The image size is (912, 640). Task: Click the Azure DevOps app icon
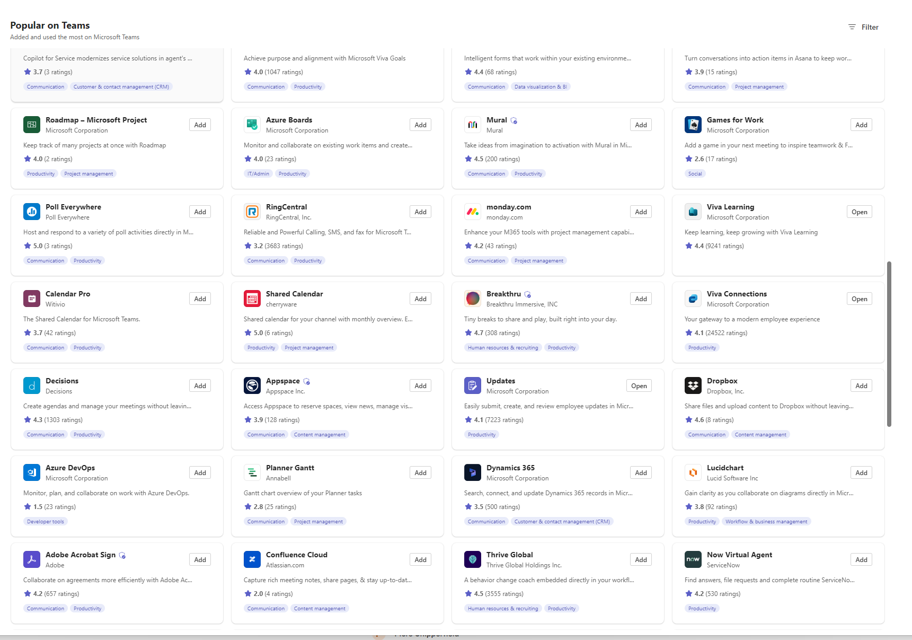point(32,472)
